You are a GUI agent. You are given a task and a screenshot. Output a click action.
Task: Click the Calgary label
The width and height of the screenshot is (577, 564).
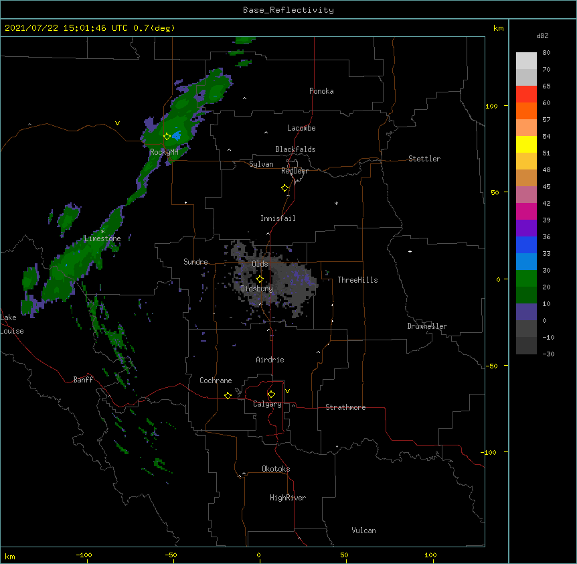(x=267, y=404)
